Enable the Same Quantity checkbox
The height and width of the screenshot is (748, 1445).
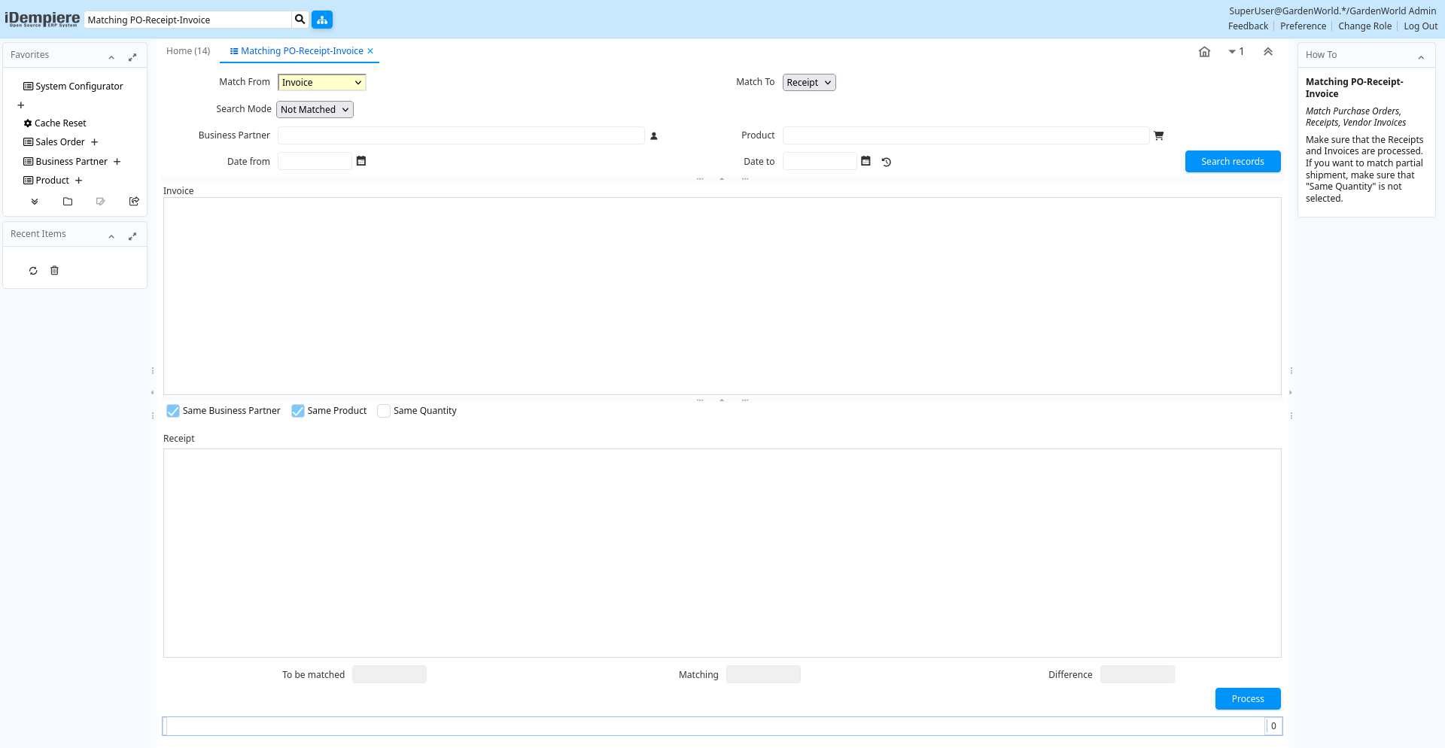[384, 411]
